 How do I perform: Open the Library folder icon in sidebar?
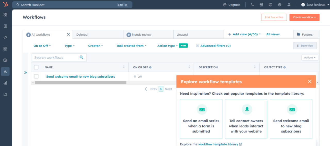5,94
